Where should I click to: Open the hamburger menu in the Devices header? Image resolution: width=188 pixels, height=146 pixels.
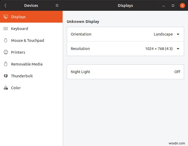pos(57,6)
